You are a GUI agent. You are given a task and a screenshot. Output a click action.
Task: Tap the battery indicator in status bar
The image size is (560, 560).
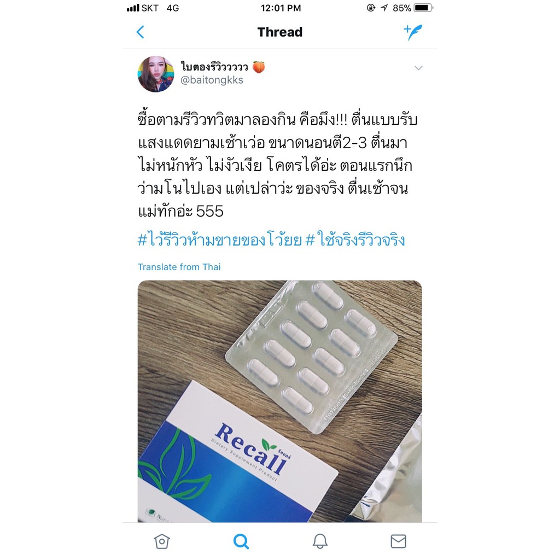pos(423,8)
